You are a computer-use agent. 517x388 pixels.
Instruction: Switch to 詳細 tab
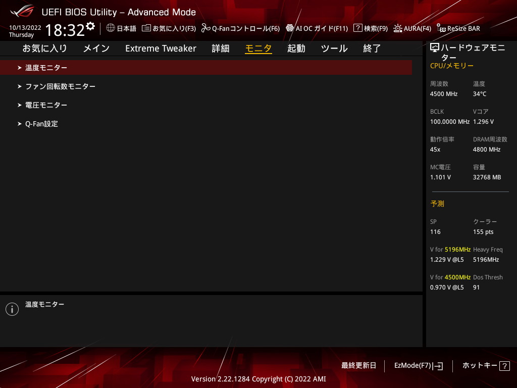[x=221, y=48]
